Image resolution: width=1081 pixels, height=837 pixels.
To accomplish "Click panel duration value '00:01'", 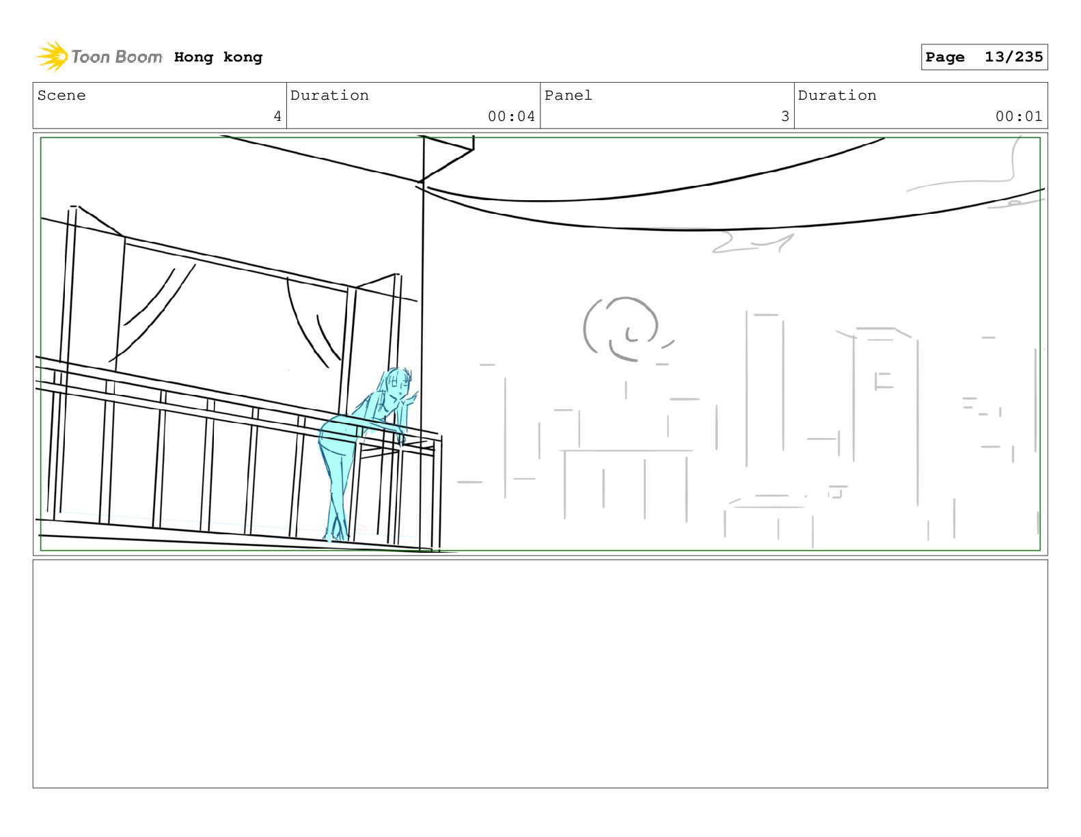I will (1019, 117).
